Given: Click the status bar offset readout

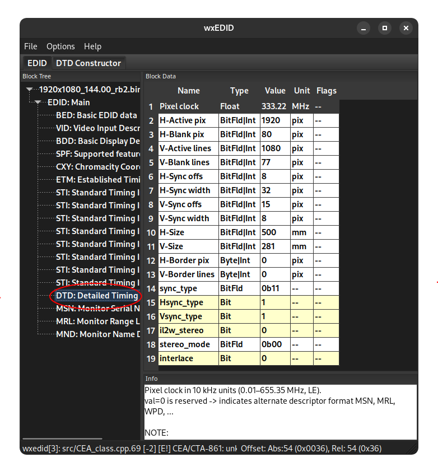Looking at the screenshot, I should pyautogui.click(x=311, y=449).
